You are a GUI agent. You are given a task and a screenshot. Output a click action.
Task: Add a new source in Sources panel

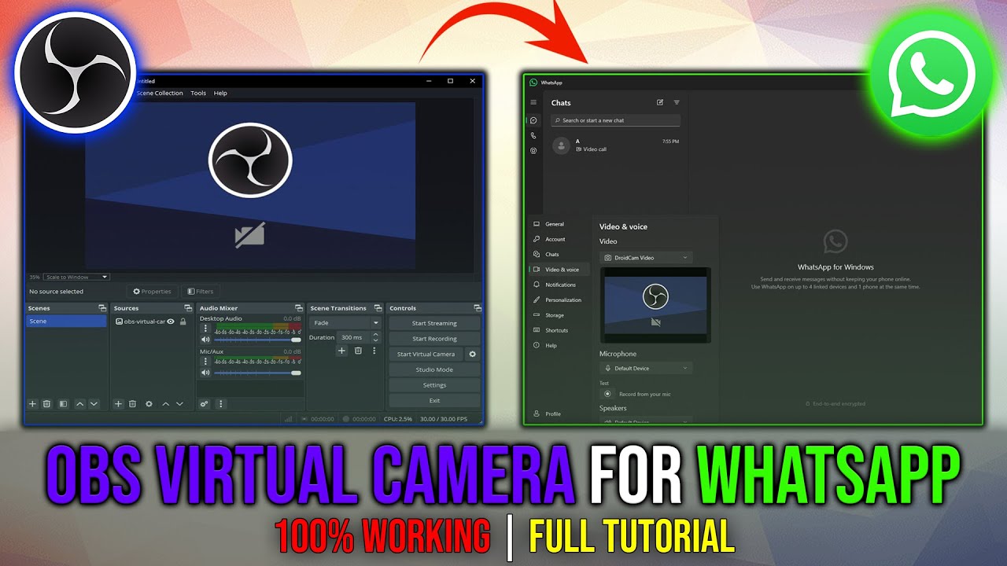pyautogui.click(x=118, y=403)
